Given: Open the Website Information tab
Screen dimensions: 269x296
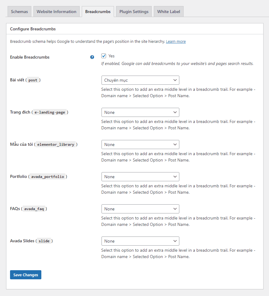Looking at the screenshot, I should 57,12.
